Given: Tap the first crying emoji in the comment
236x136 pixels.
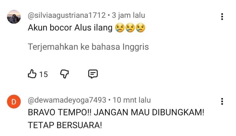Looking at the screenshot, I should [120, 28].
